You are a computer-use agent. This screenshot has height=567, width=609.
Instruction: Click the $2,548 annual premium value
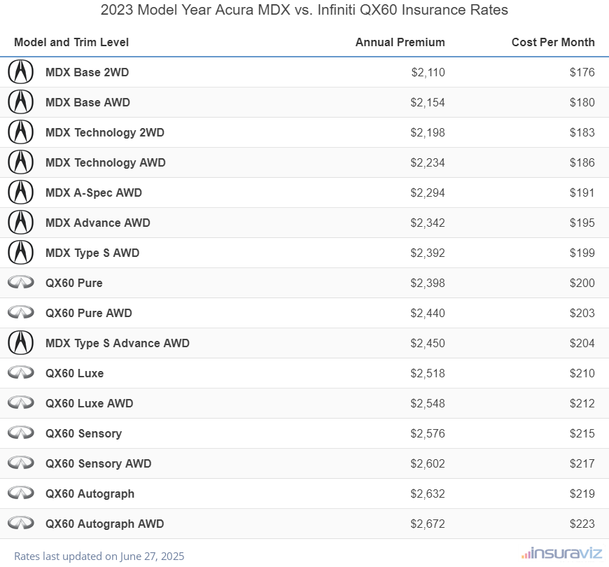pos(428,403)
